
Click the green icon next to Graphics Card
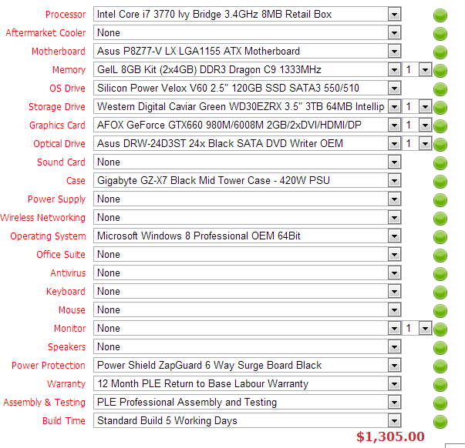click(440, 126)
